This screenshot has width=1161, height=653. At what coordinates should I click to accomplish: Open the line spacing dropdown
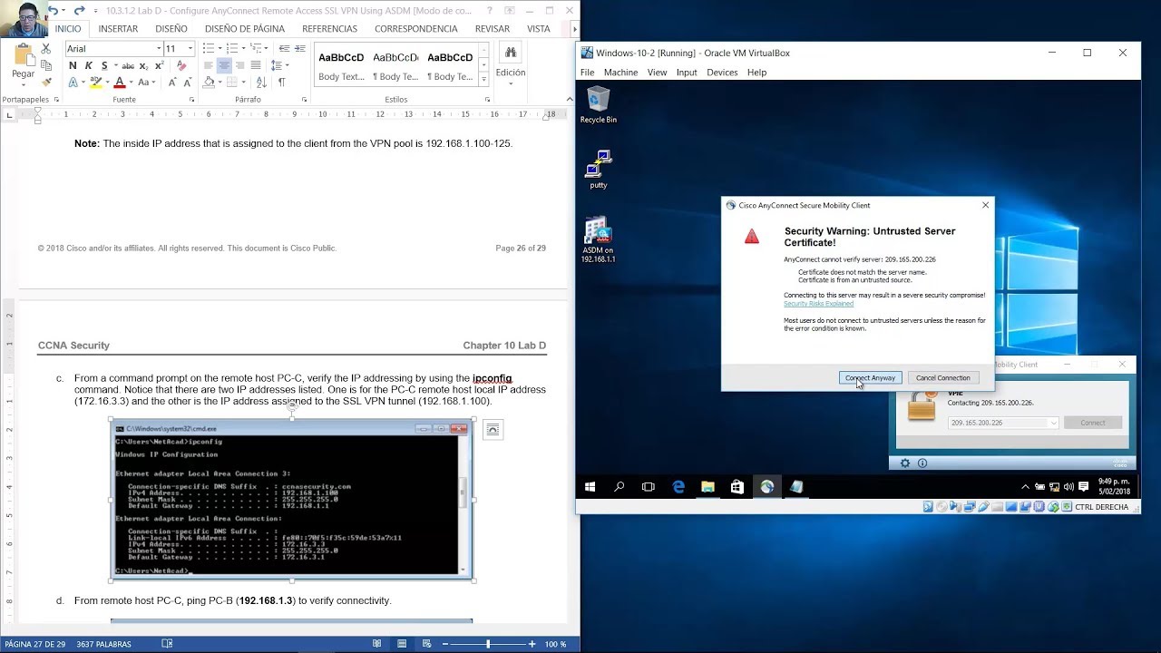(x=279, y=65)
